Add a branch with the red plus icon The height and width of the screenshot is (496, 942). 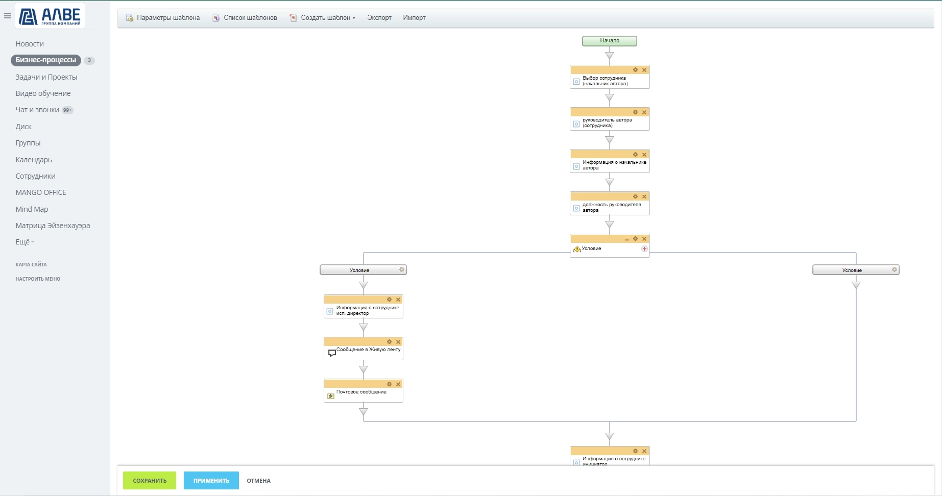coord(644,249)
